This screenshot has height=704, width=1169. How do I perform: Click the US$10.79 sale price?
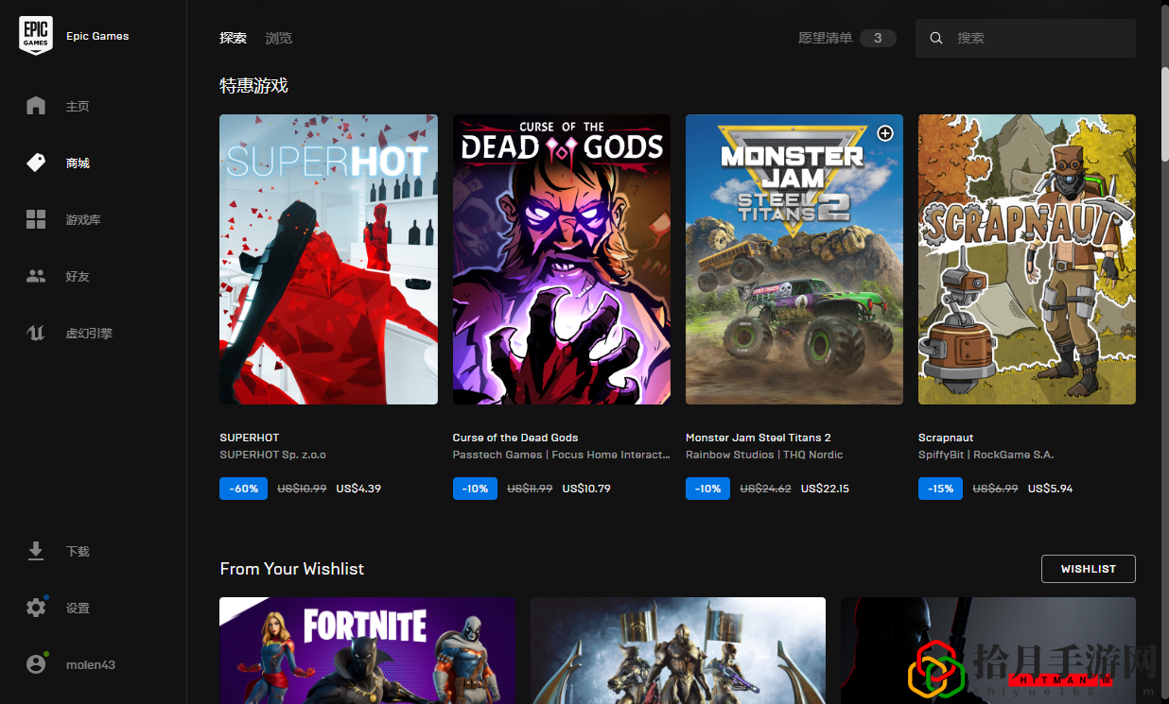(x=586, y=489)
